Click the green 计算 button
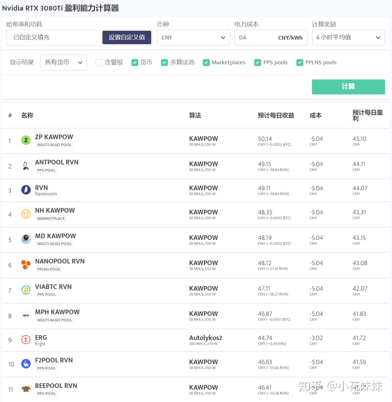 tap(348, 87)
